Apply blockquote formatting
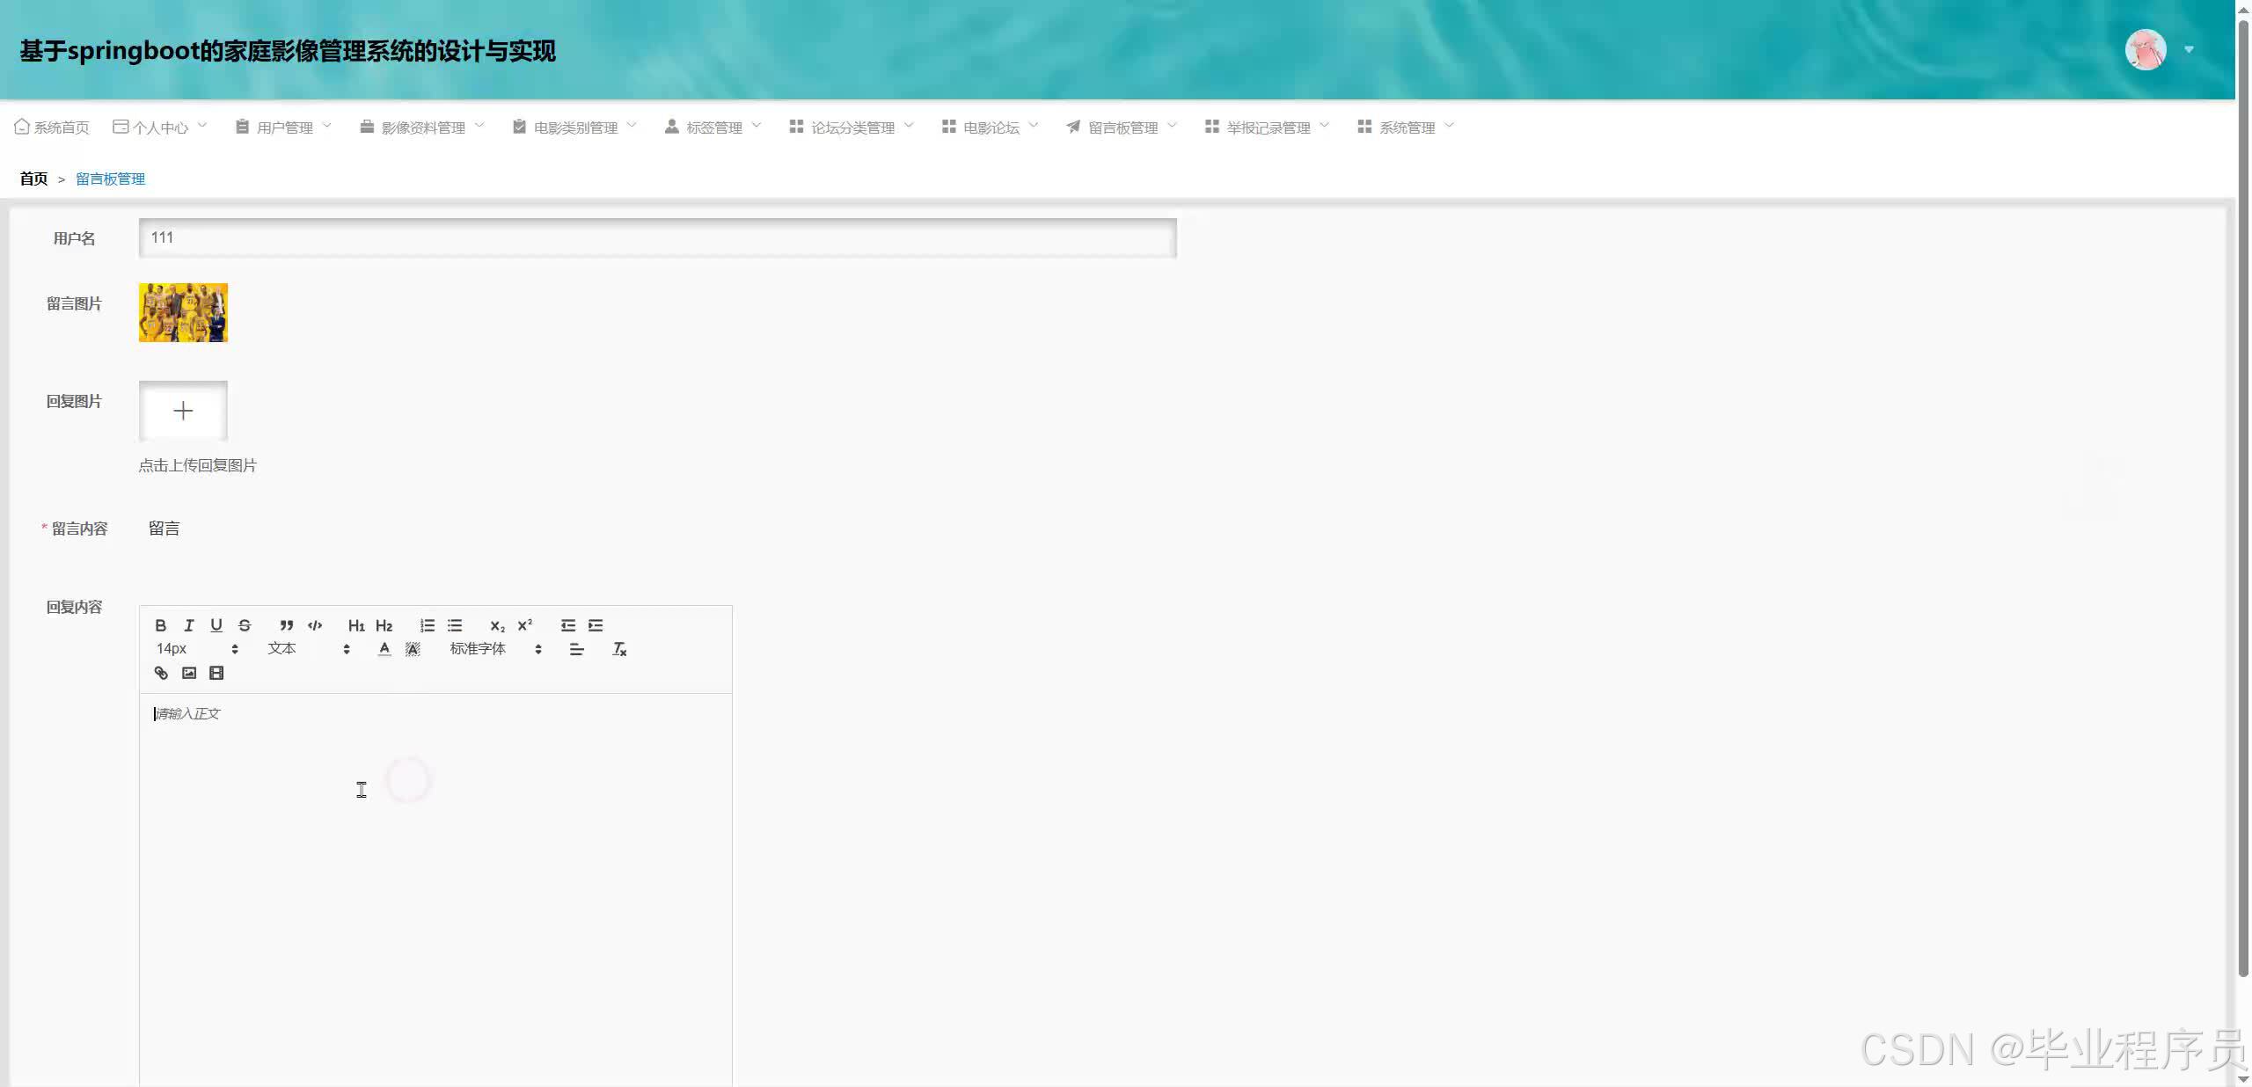This screenshot has height=1087, width=2252. point(286,625)
